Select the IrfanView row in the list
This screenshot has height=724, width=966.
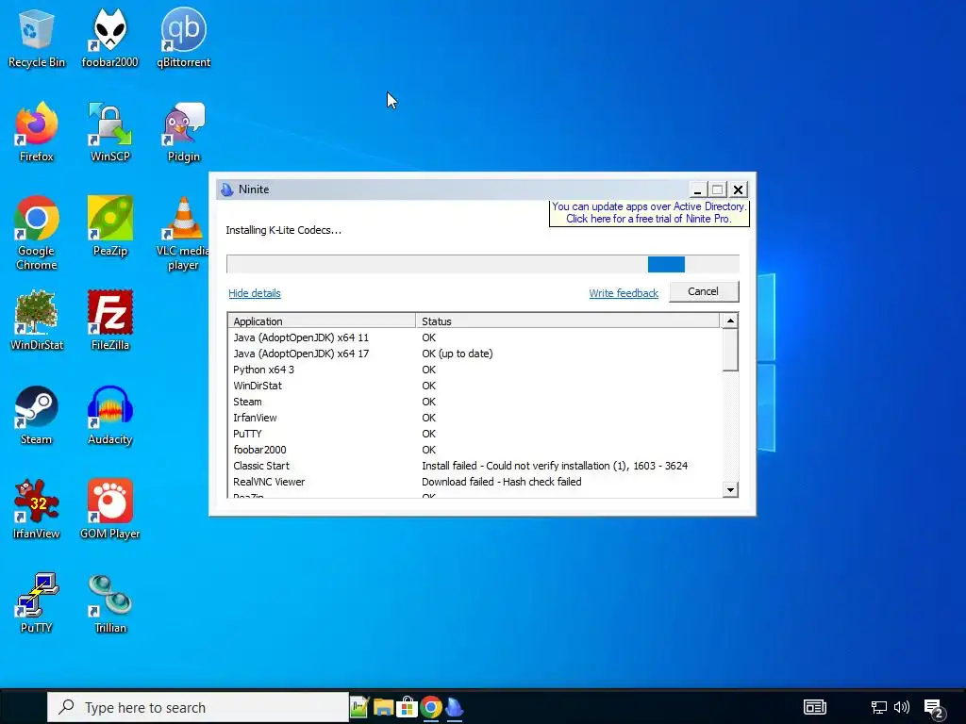(x=474, y=418)
